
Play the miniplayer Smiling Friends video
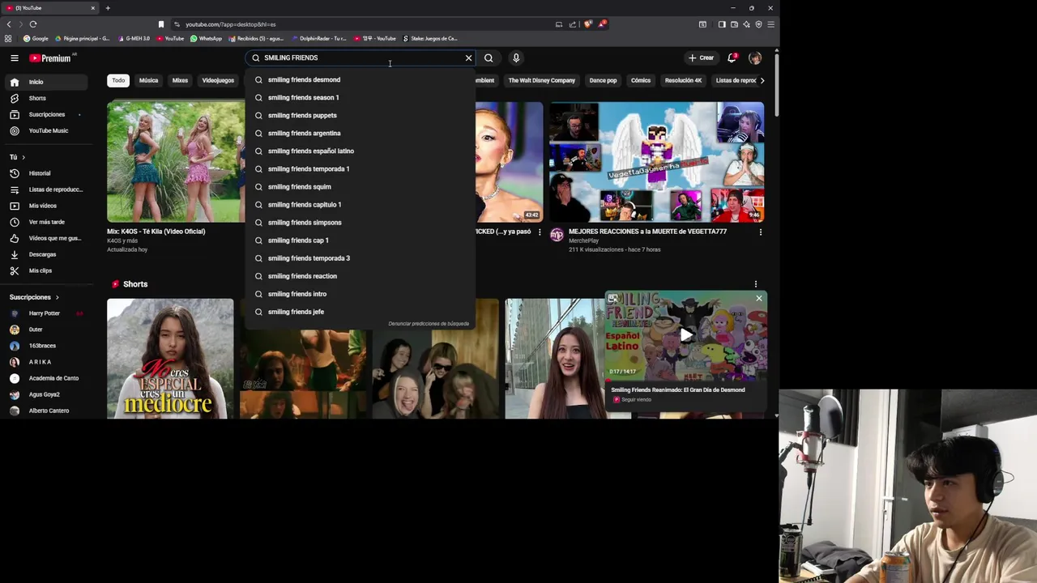(x=686, y=335)
